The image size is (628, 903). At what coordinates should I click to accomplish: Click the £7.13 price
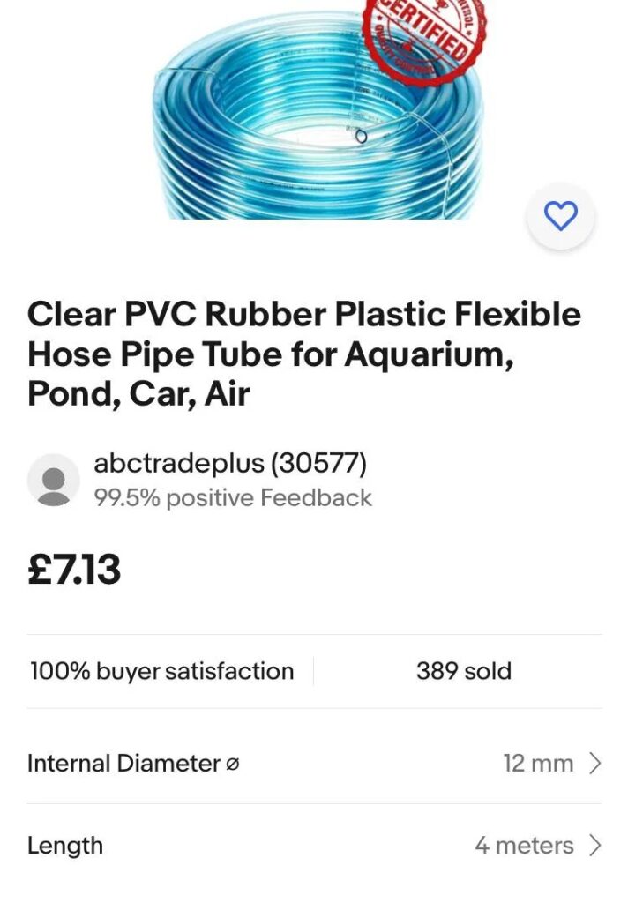tap(74, 570)
